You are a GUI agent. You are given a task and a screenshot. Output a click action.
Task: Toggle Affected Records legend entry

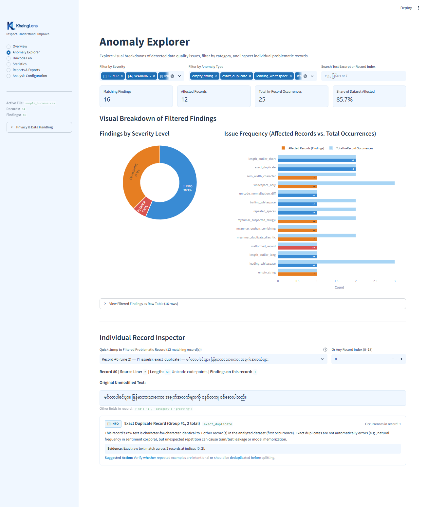coord(303,148)
